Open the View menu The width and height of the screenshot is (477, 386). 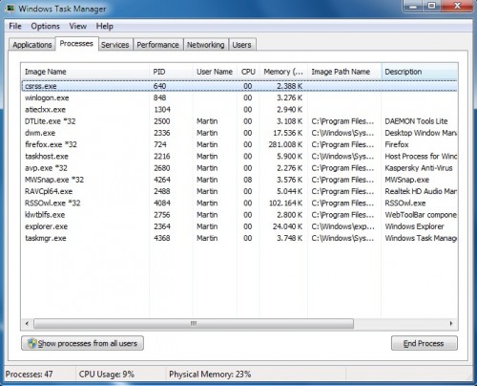coord(78,26)
